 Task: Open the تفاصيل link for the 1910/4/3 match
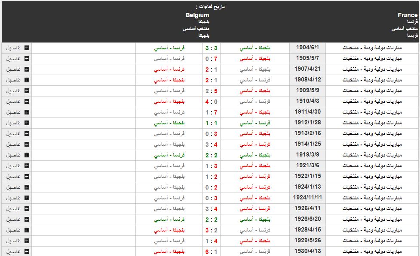pos(13,101)
